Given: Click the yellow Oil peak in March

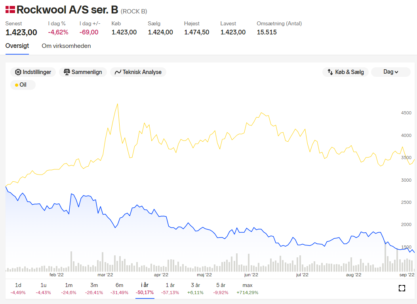Looking at the screenshot, I should click(118, 104).
